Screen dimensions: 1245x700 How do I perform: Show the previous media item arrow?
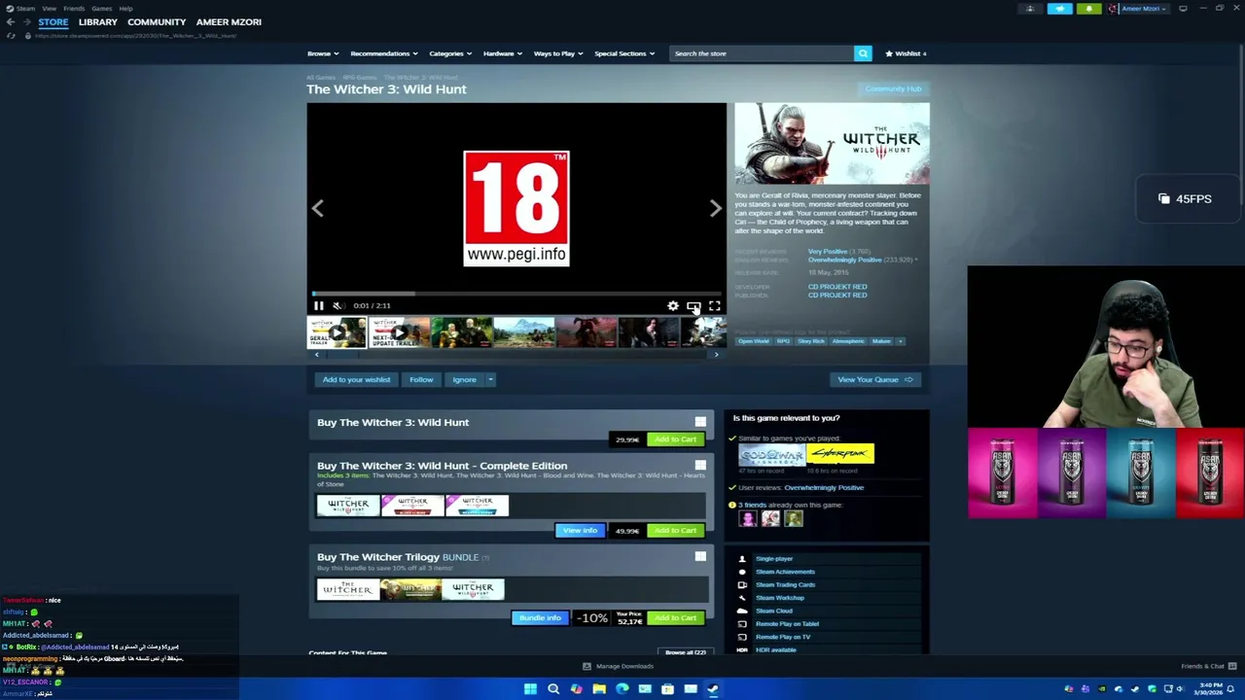click(317, 208)
